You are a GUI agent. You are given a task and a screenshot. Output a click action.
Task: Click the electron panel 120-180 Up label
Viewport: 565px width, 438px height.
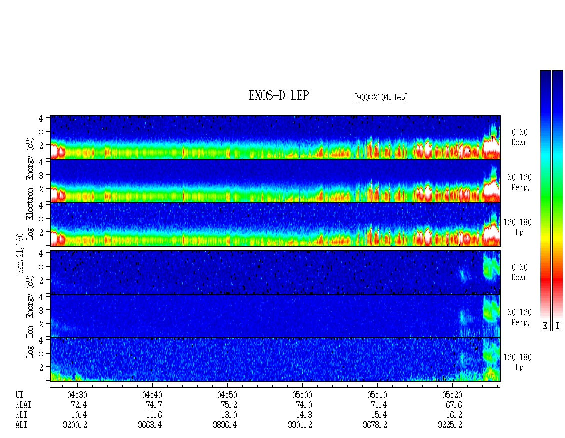[518, 228]
